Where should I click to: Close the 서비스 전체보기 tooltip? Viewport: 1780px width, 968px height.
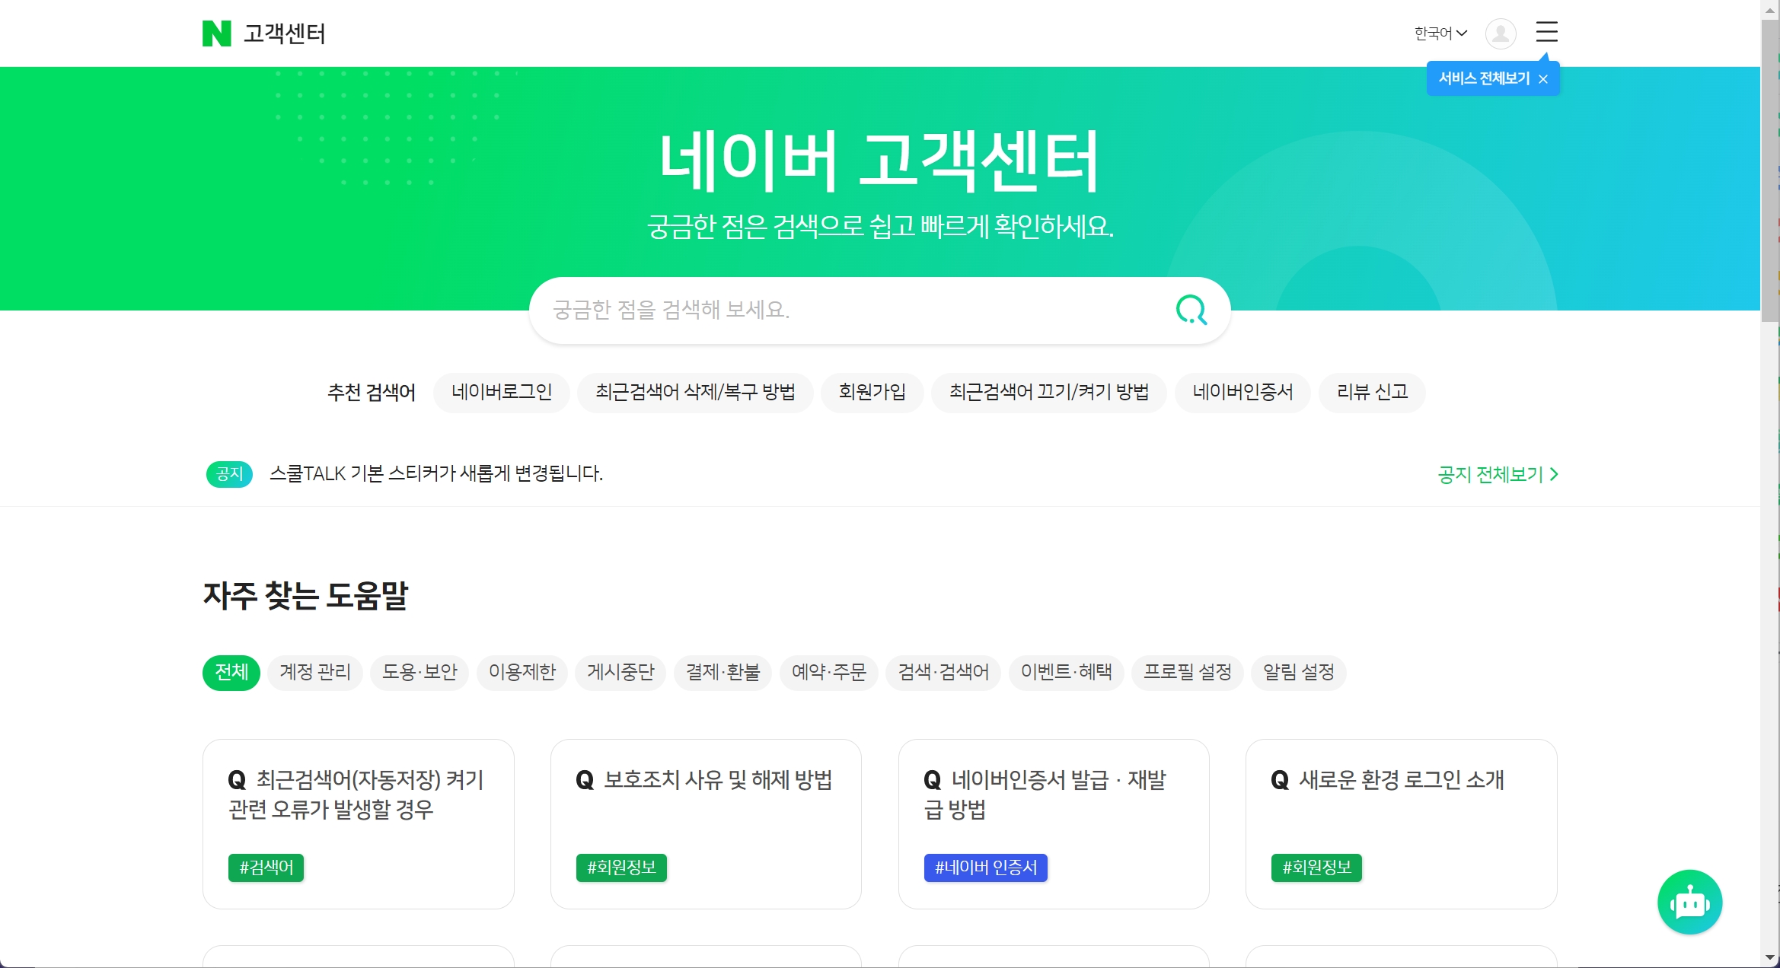(1543, 79)
